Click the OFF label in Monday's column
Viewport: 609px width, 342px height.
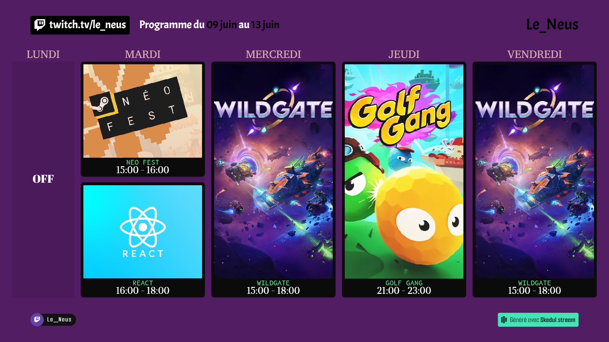click(x=43, y=179)
